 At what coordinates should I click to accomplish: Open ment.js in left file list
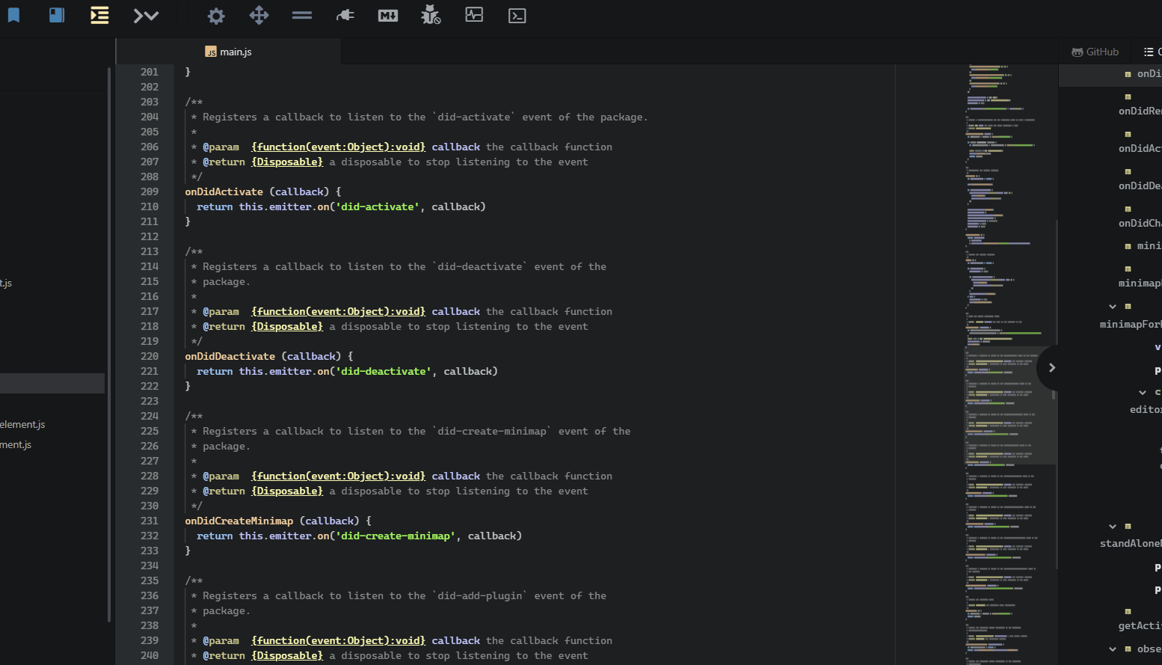(x=16, y=444)
